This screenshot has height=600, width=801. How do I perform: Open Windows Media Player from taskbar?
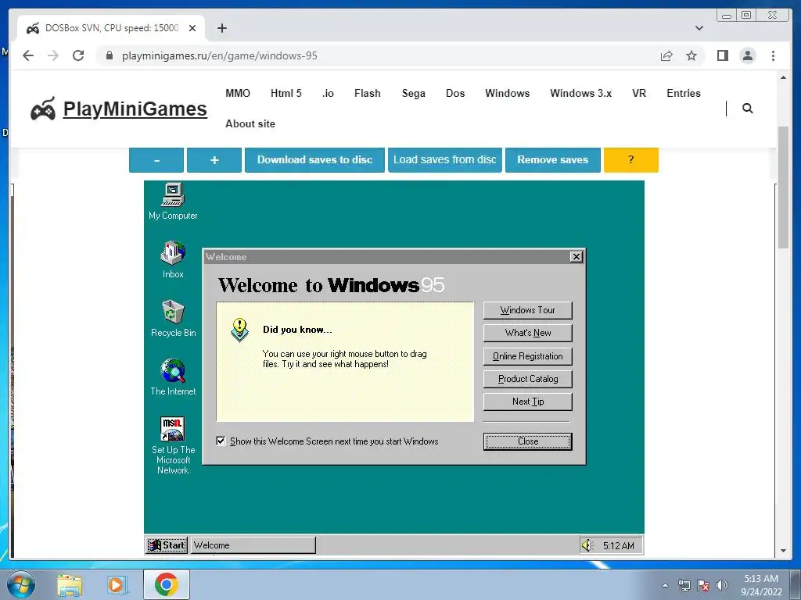click(x=117, y=584)
